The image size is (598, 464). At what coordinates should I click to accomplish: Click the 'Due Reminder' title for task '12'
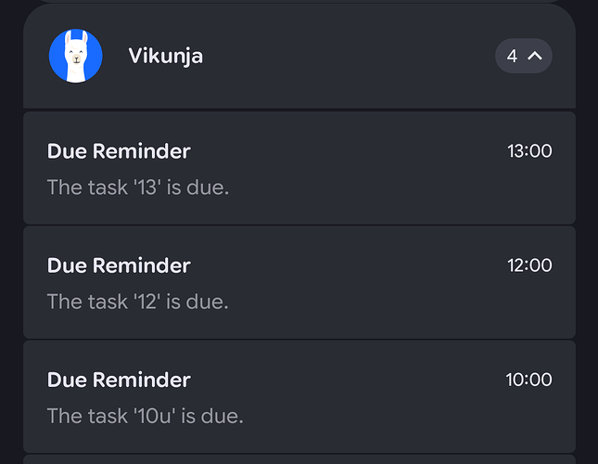coord(119,265)
